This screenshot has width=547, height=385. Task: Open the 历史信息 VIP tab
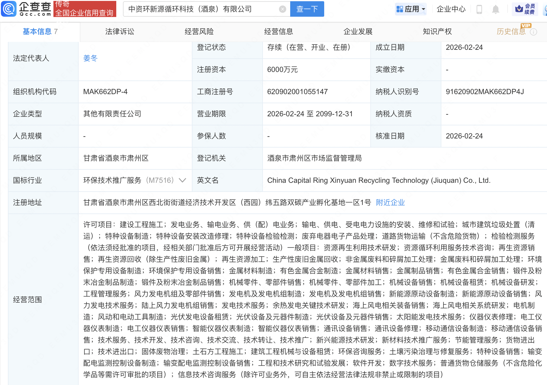511,32
